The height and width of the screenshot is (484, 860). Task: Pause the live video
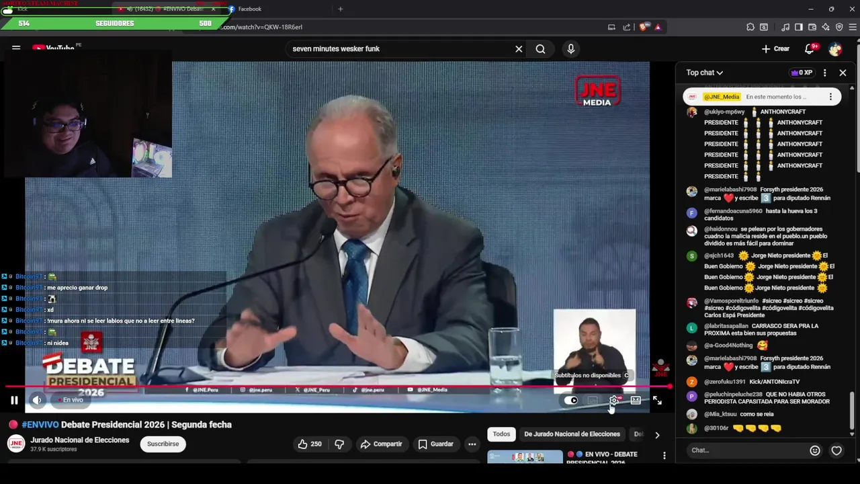click(x=14, y=400)
